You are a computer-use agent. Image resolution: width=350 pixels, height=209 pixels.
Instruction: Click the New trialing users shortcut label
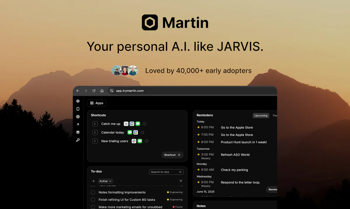pos(115,141)
